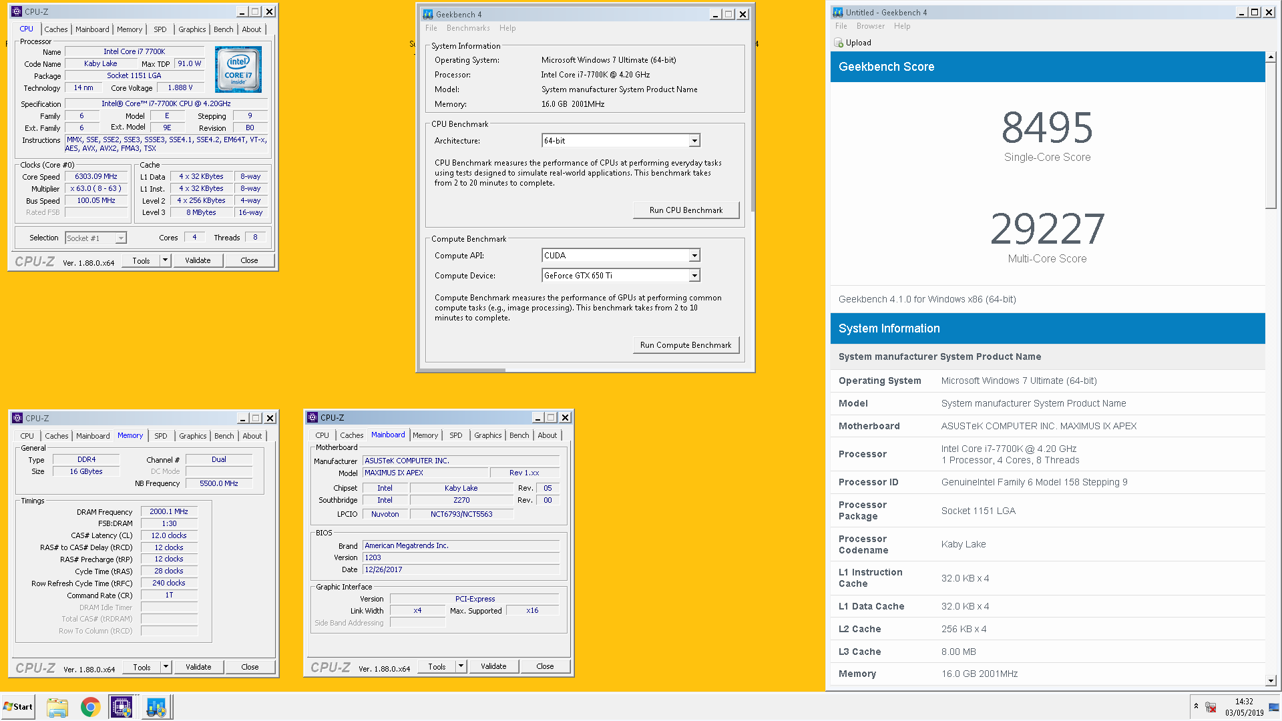Show hidden system tray icons arrow
The height and width of the screenshot is (721, 1282).
[x=1196, y=706]
